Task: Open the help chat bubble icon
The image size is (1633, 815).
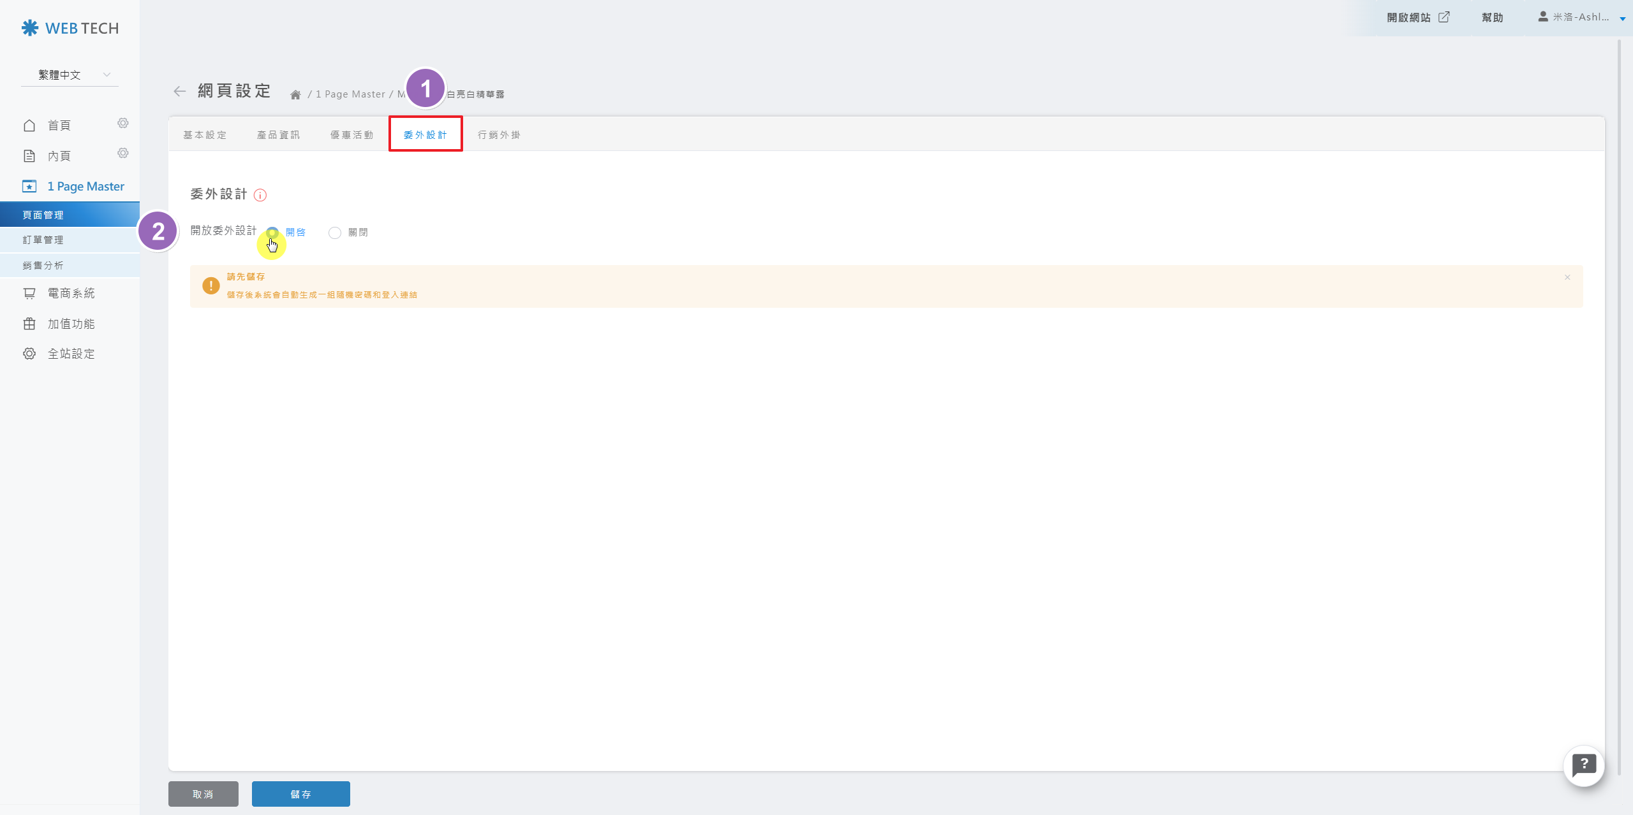Action: (1583, 765)
